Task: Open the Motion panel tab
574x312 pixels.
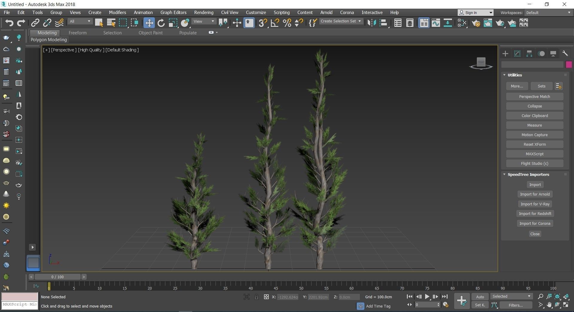Action: [541, 53]
